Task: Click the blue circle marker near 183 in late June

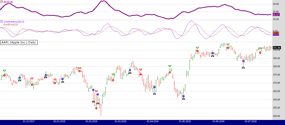Action: pyautogui.click(x=243, y=61)
